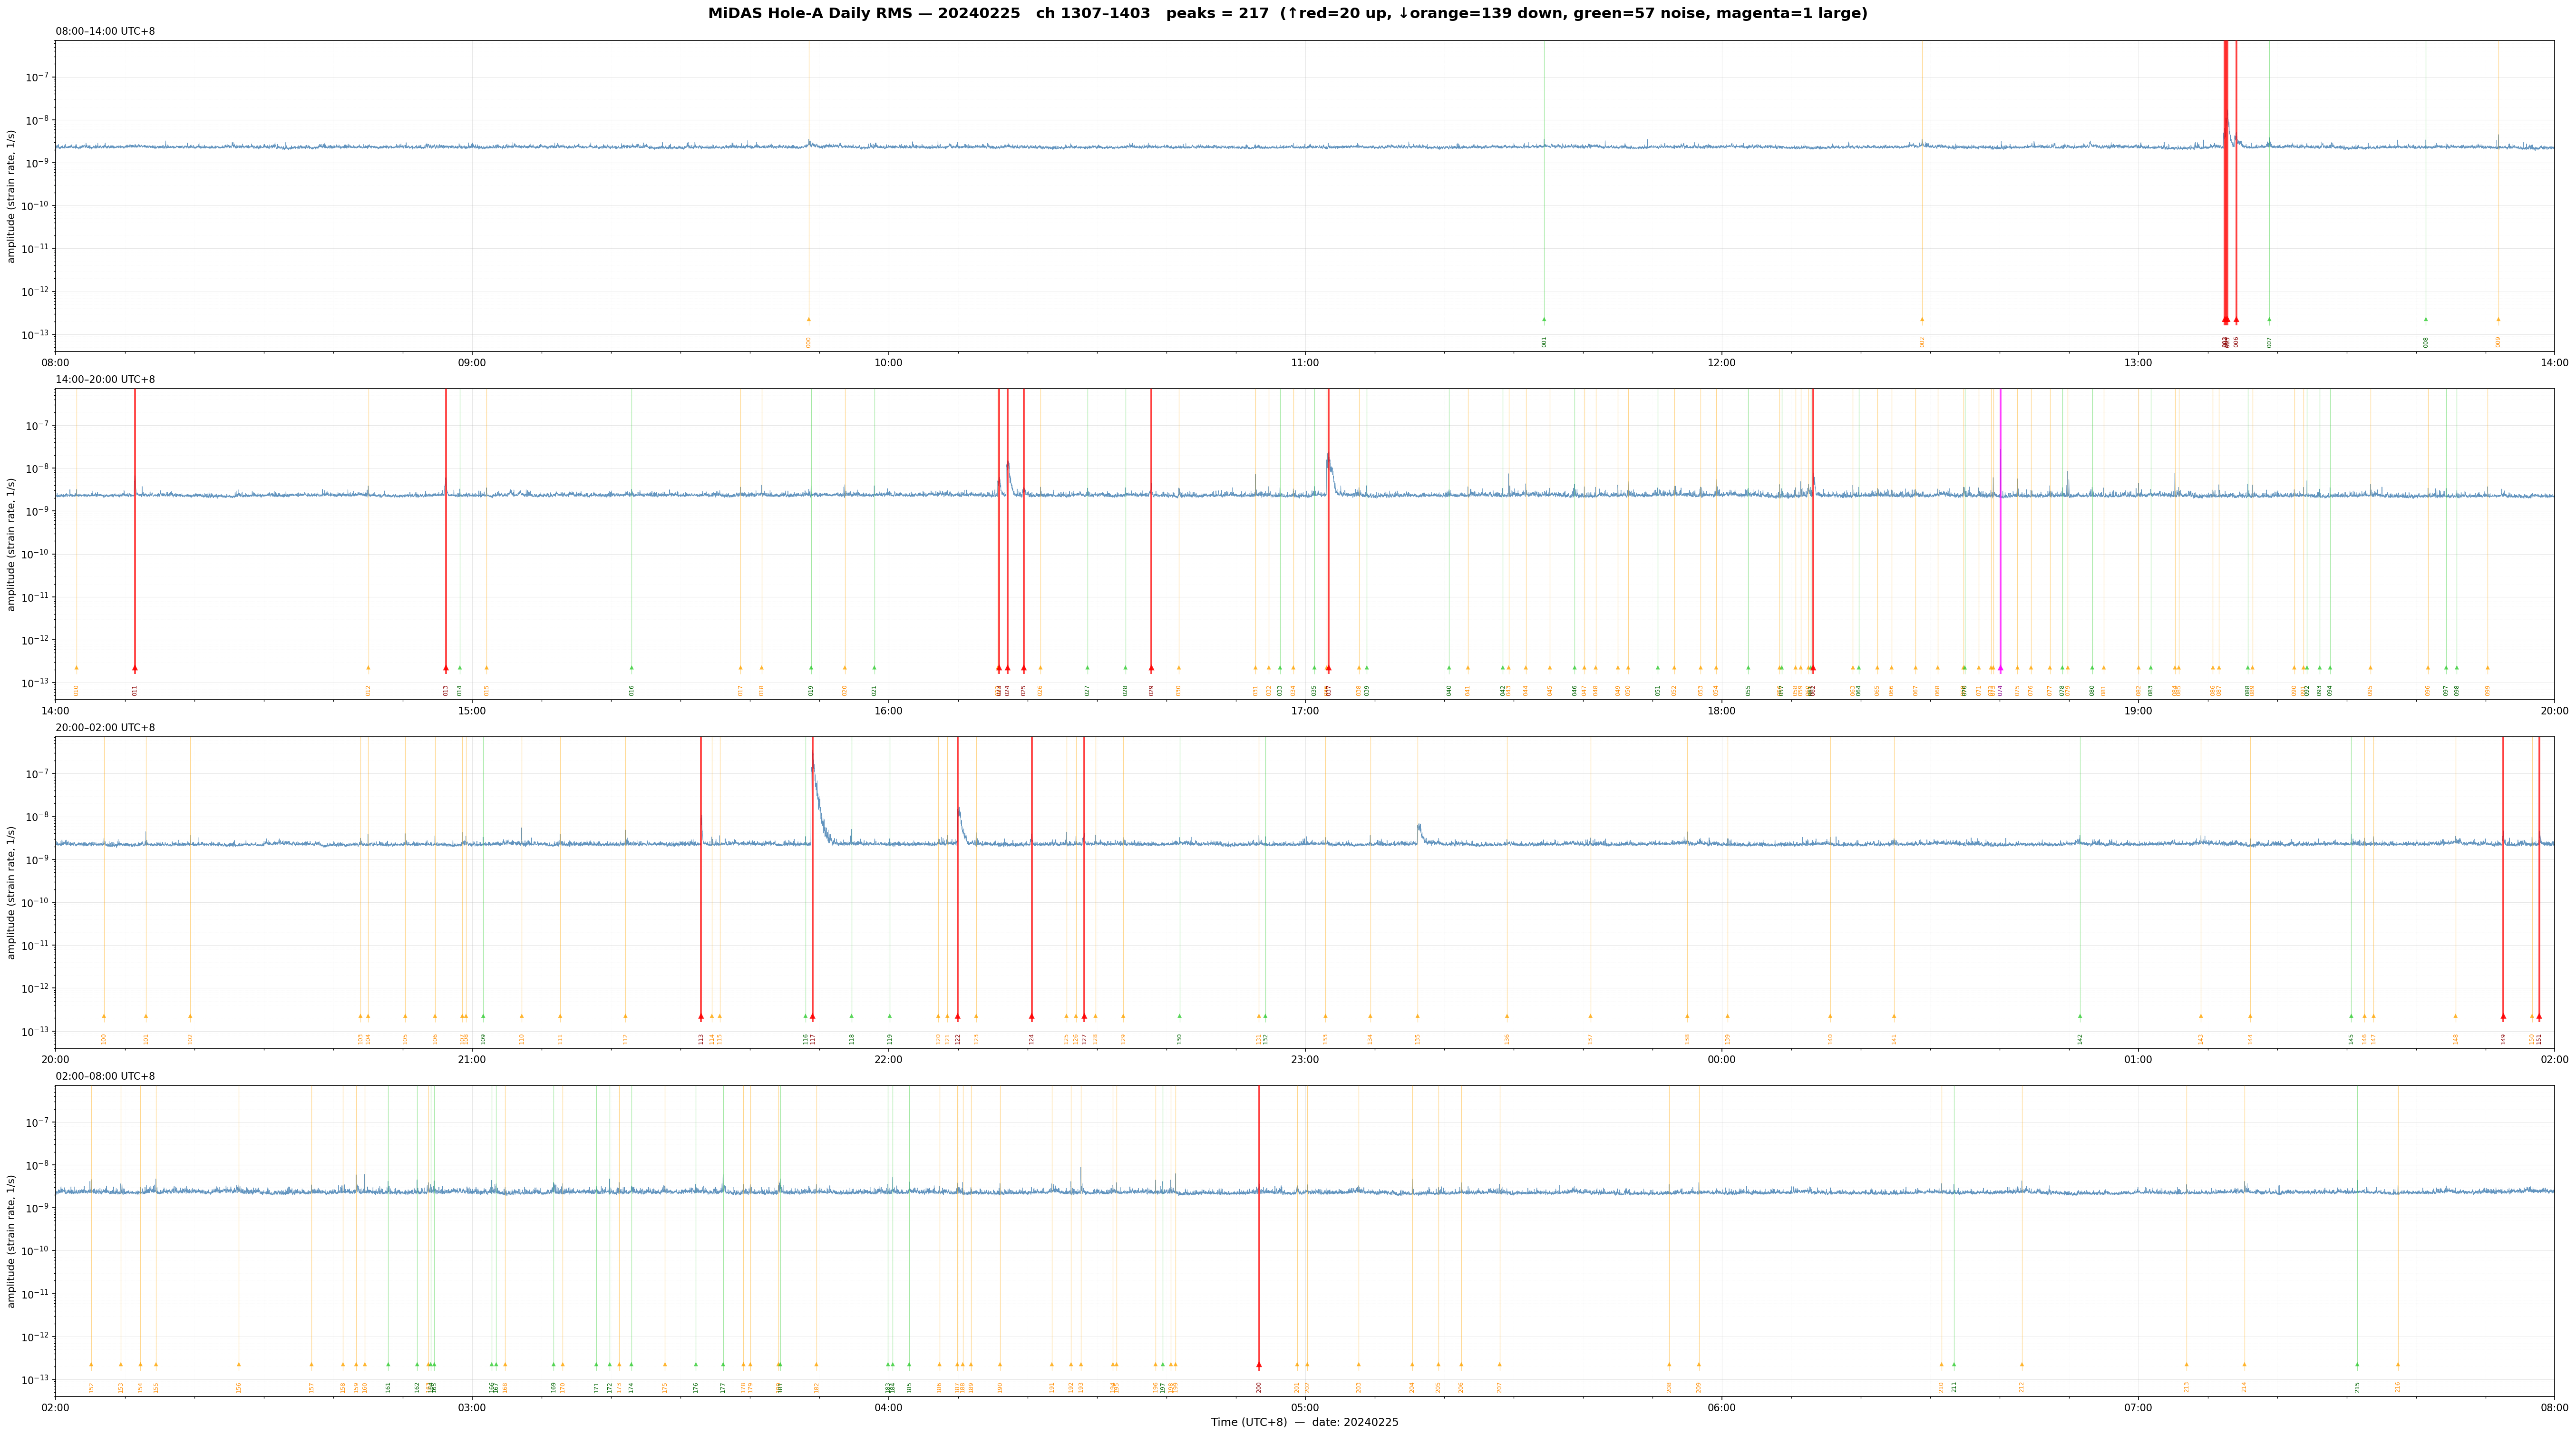Click the '11:00' time tick label

[1305, 362]
